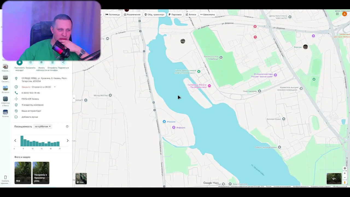Click Условия использования footer link
350x197 pixels.
282,187
